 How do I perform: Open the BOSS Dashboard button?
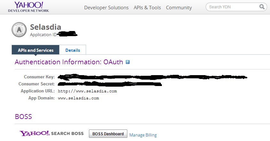[108, 134]
